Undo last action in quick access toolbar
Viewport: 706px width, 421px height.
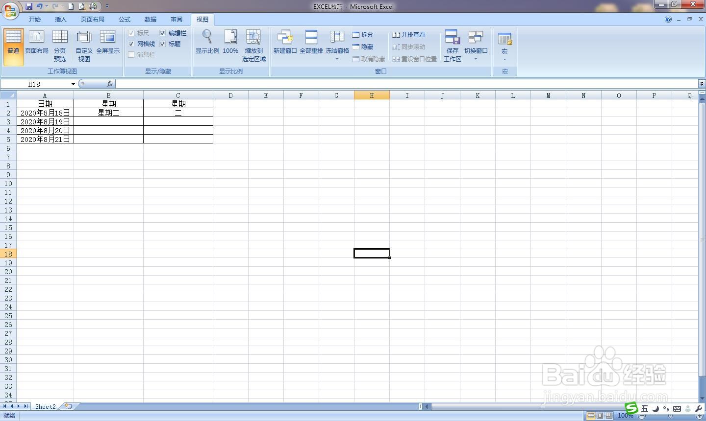pos(39,6)
